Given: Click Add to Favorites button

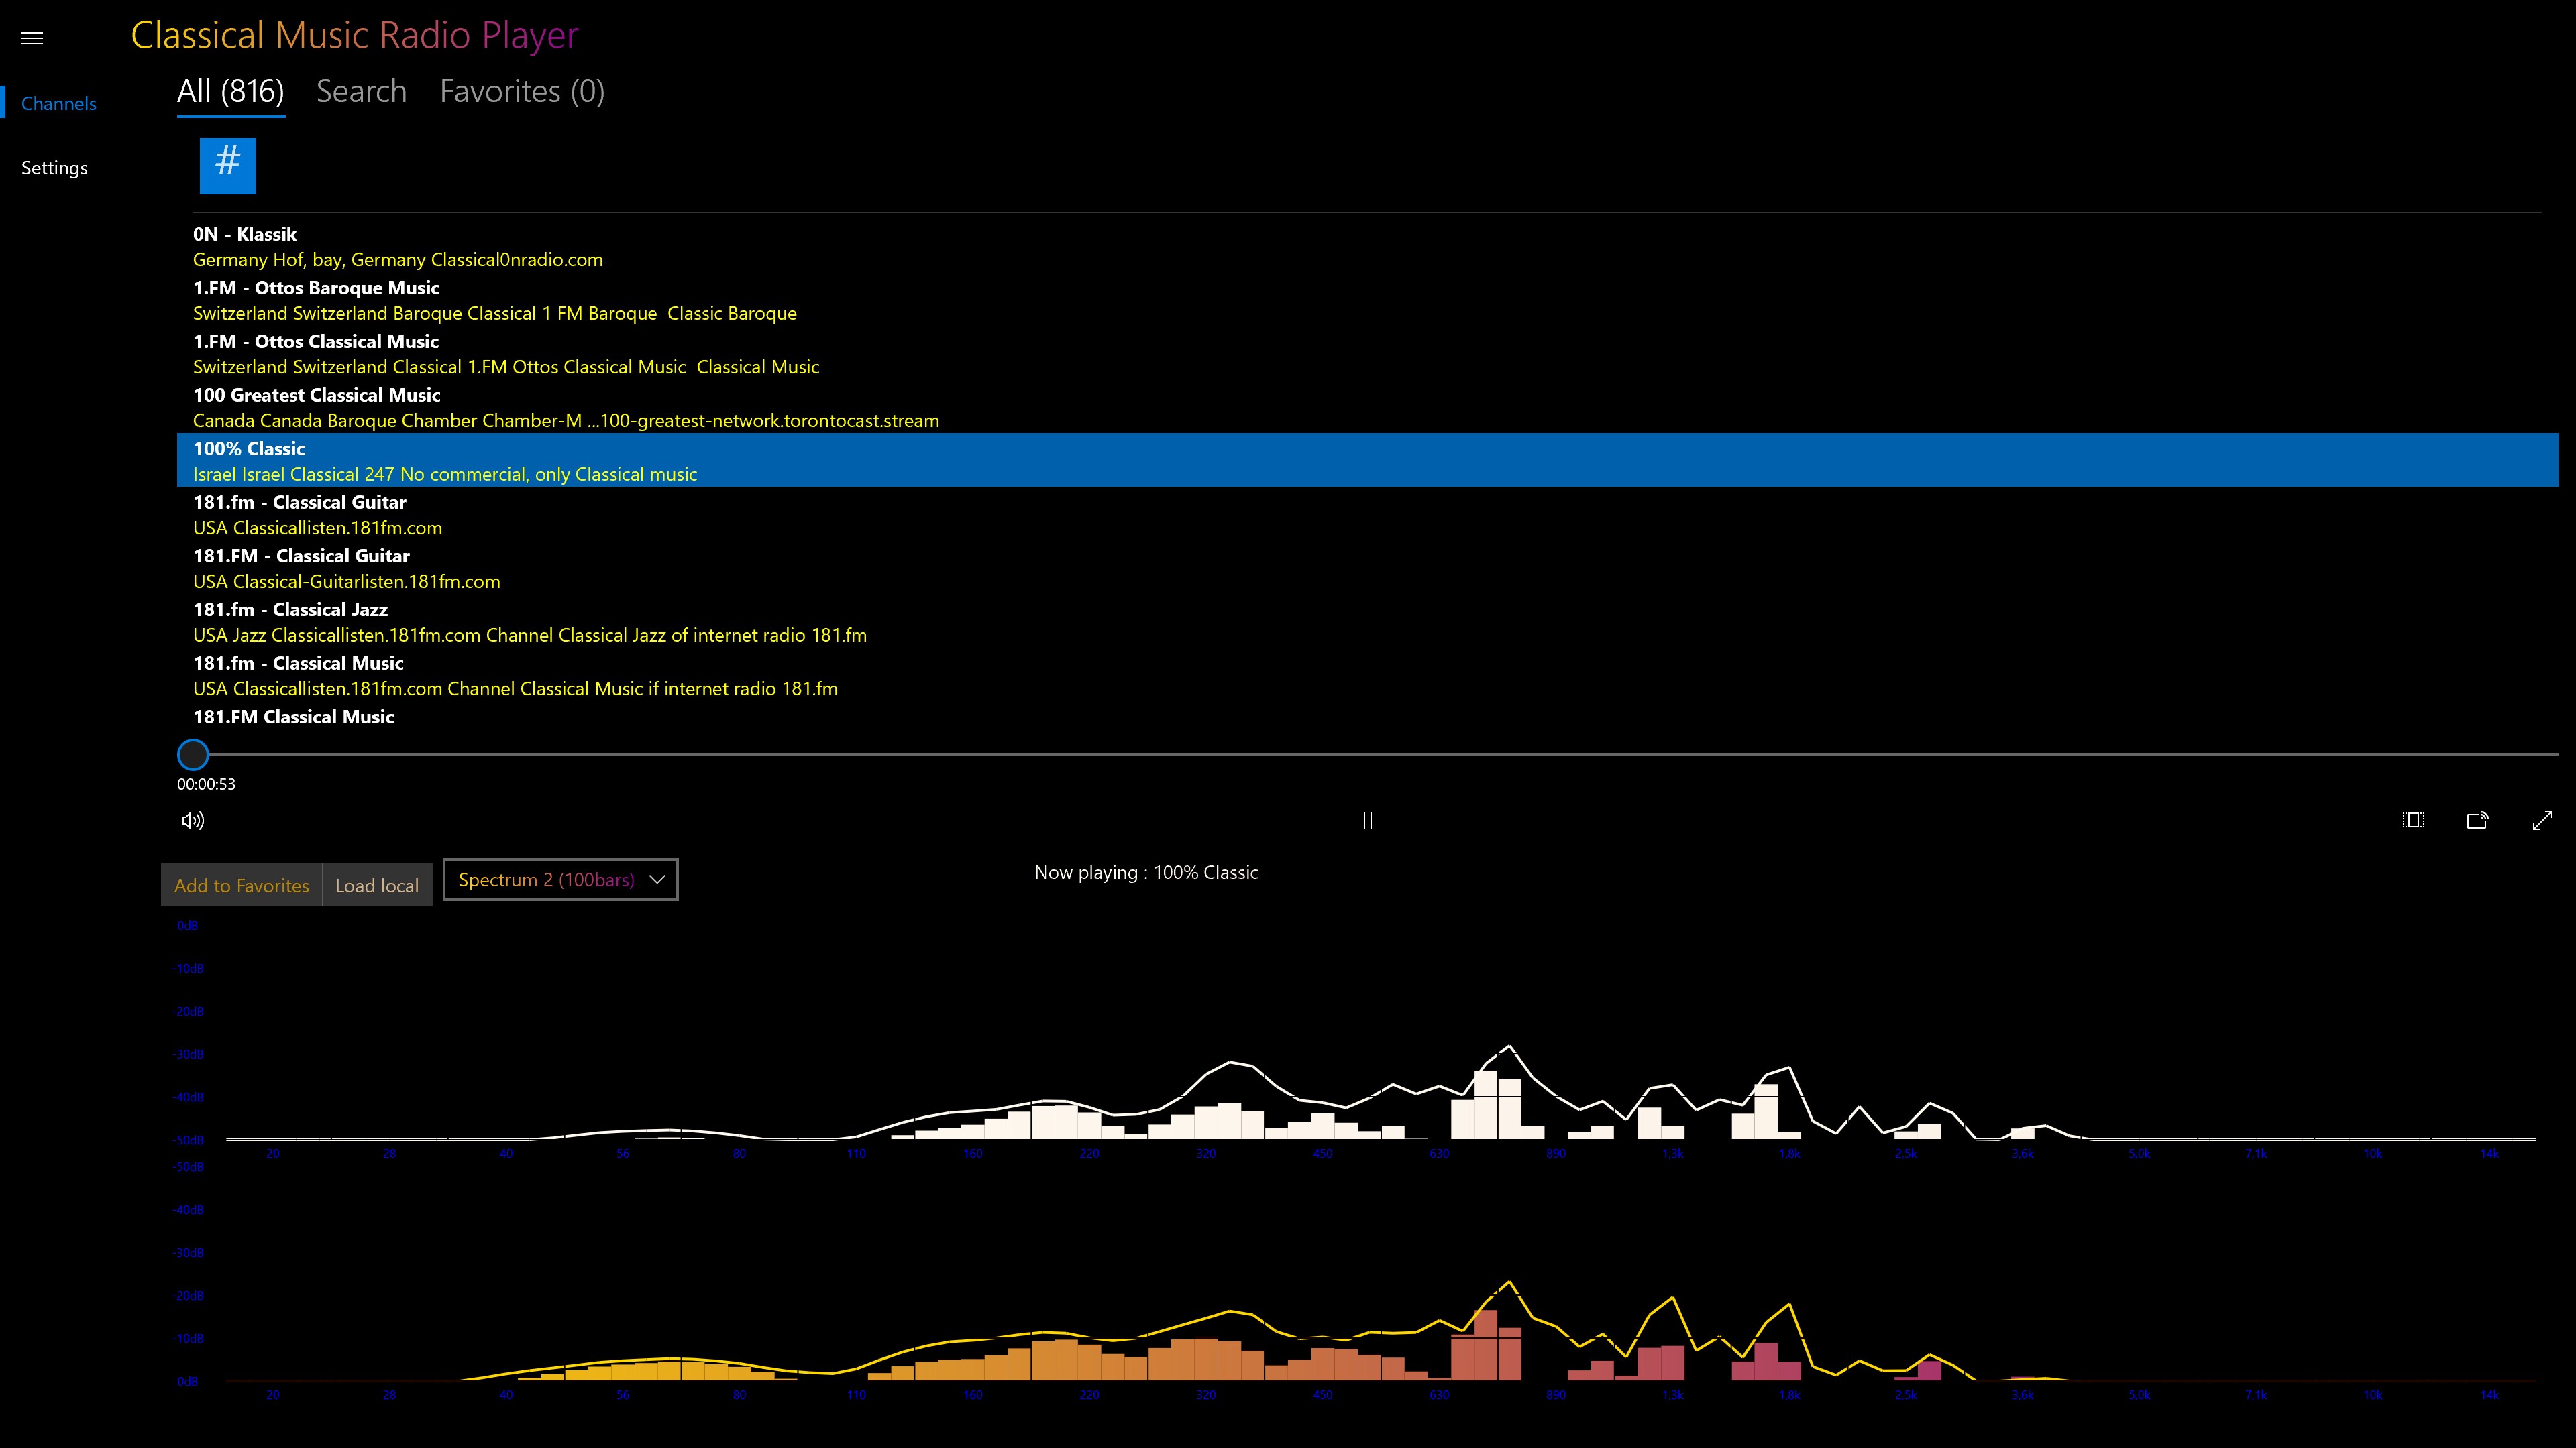Looking at the screenshot, I should (242, 886).
